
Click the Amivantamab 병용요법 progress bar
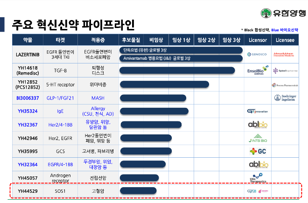(x=181, y=58)
